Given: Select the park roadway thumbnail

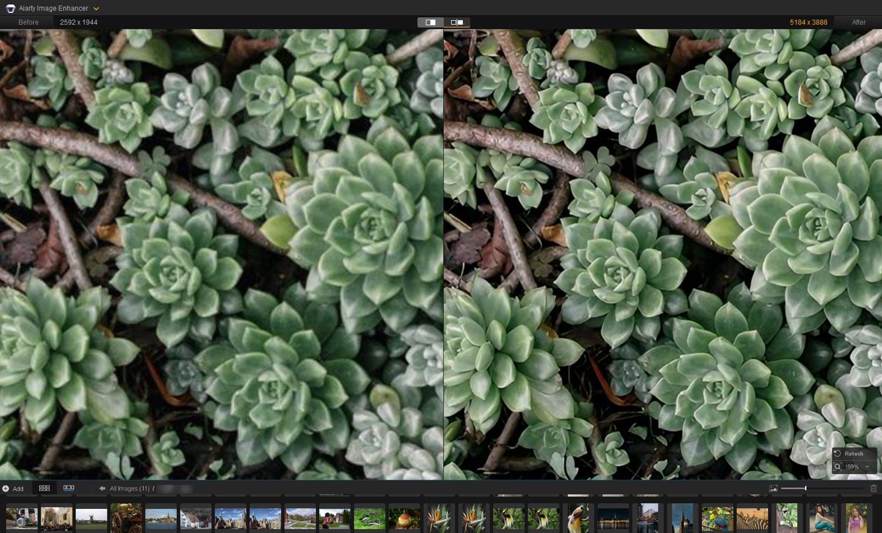Looking at the screenshot, I should point(300,518).
